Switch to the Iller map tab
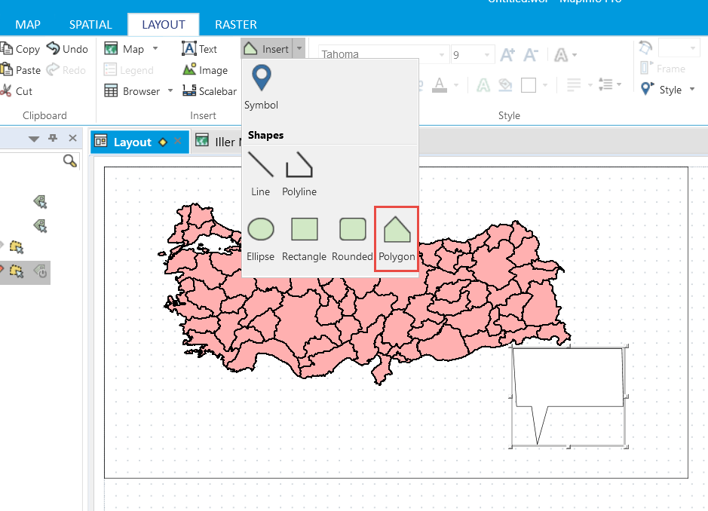 (218, 142)
